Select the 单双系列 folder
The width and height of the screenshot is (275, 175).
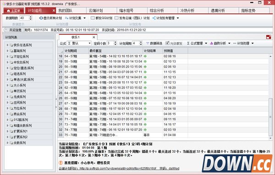click(18, 91)
